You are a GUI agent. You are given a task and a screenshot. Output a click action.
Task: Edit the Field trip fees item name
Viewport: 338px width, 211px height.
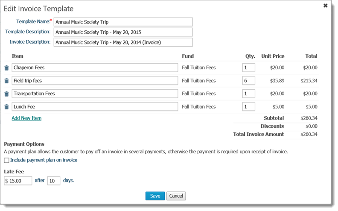[x=95, y=81]
